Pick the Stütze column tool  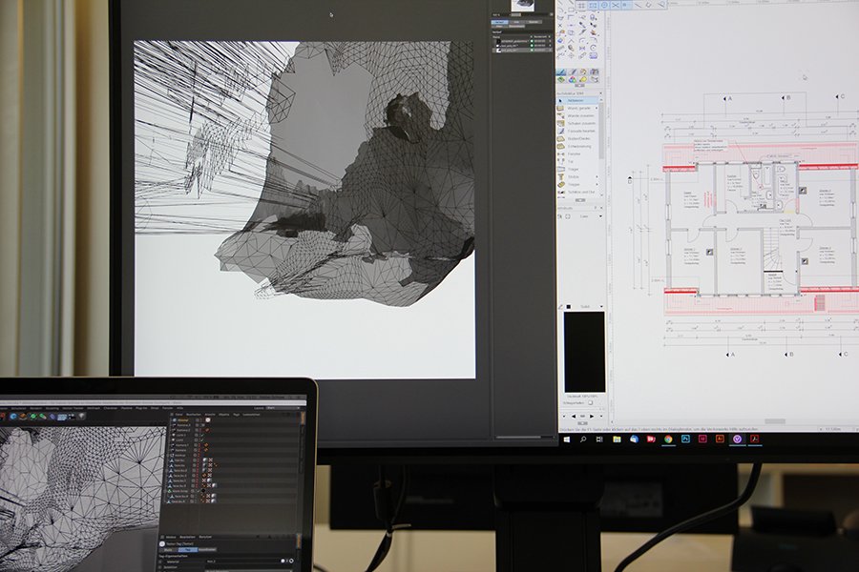coord(573,176)
